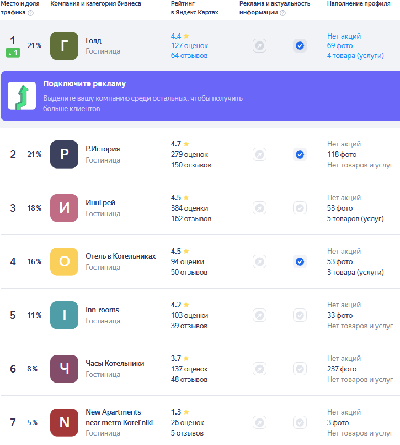Click the advertising icon in ИннГрей row
The image size is (400, 445).
tap(259, 208)
